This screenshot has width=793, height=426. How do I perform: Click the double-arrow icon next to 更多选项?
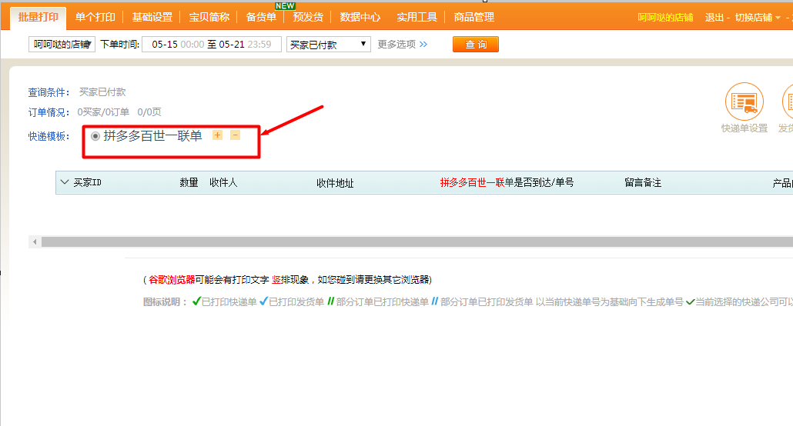tap(423, 45)
